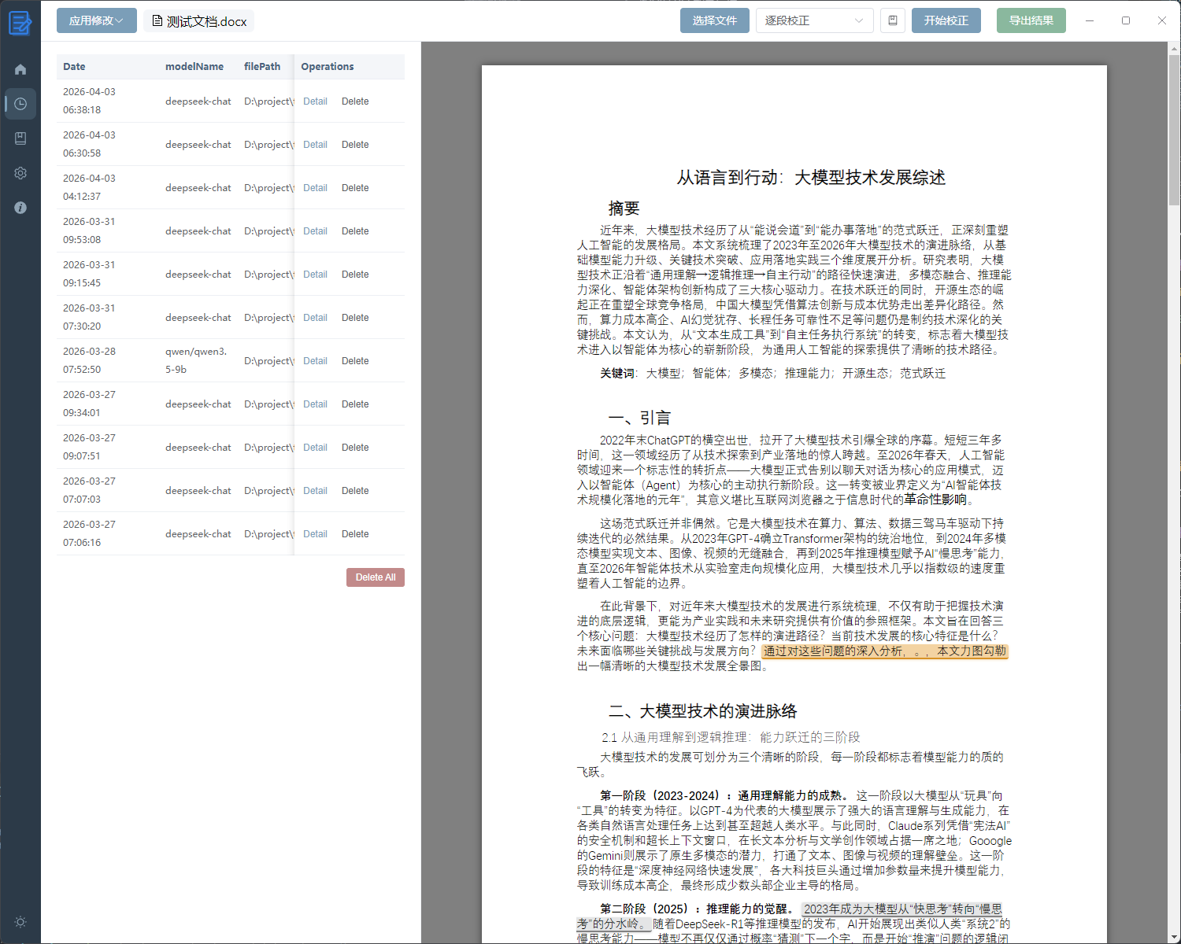Click the 二、大模型技术的演进脉络 heading
1181x944 pixels.
point(702,711)
